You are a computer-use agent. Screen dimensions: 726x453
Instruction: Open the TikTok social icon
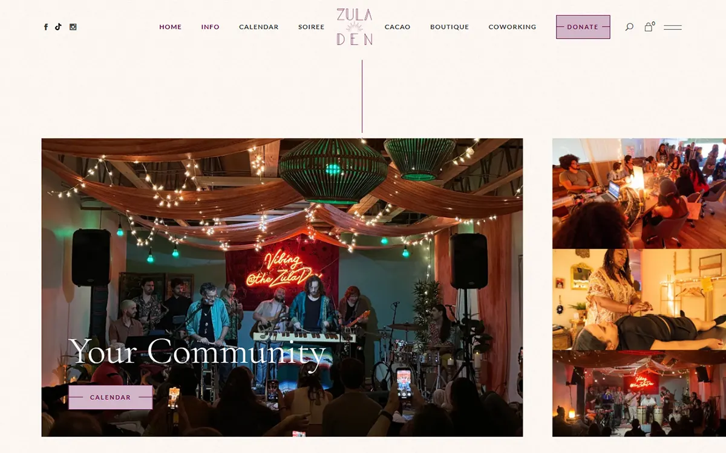click(x=58, y=27)
